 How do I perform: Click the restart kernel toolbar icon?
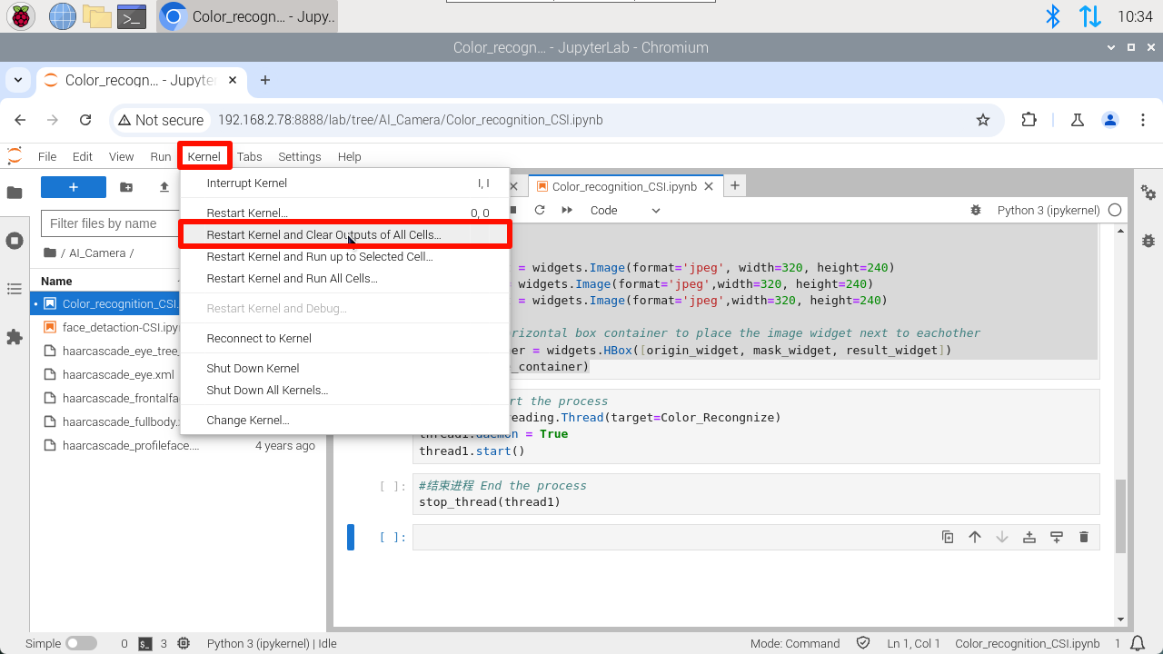[x=540, y=210]
